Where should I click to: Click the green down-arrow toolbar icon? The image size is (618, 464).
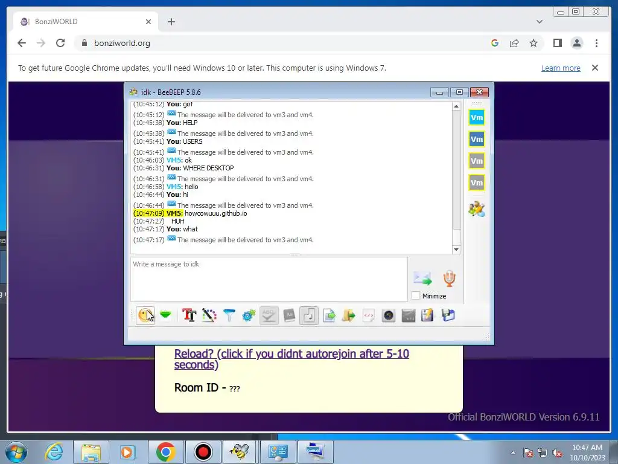165,315
